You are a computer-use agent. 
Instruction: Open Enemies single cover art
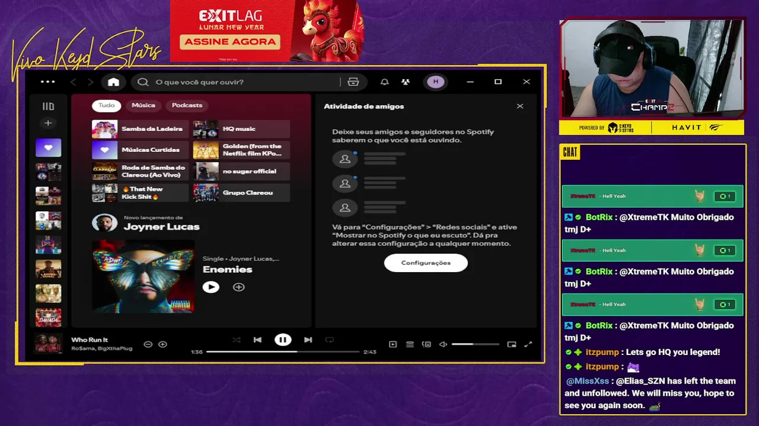[x=143, y=276]
